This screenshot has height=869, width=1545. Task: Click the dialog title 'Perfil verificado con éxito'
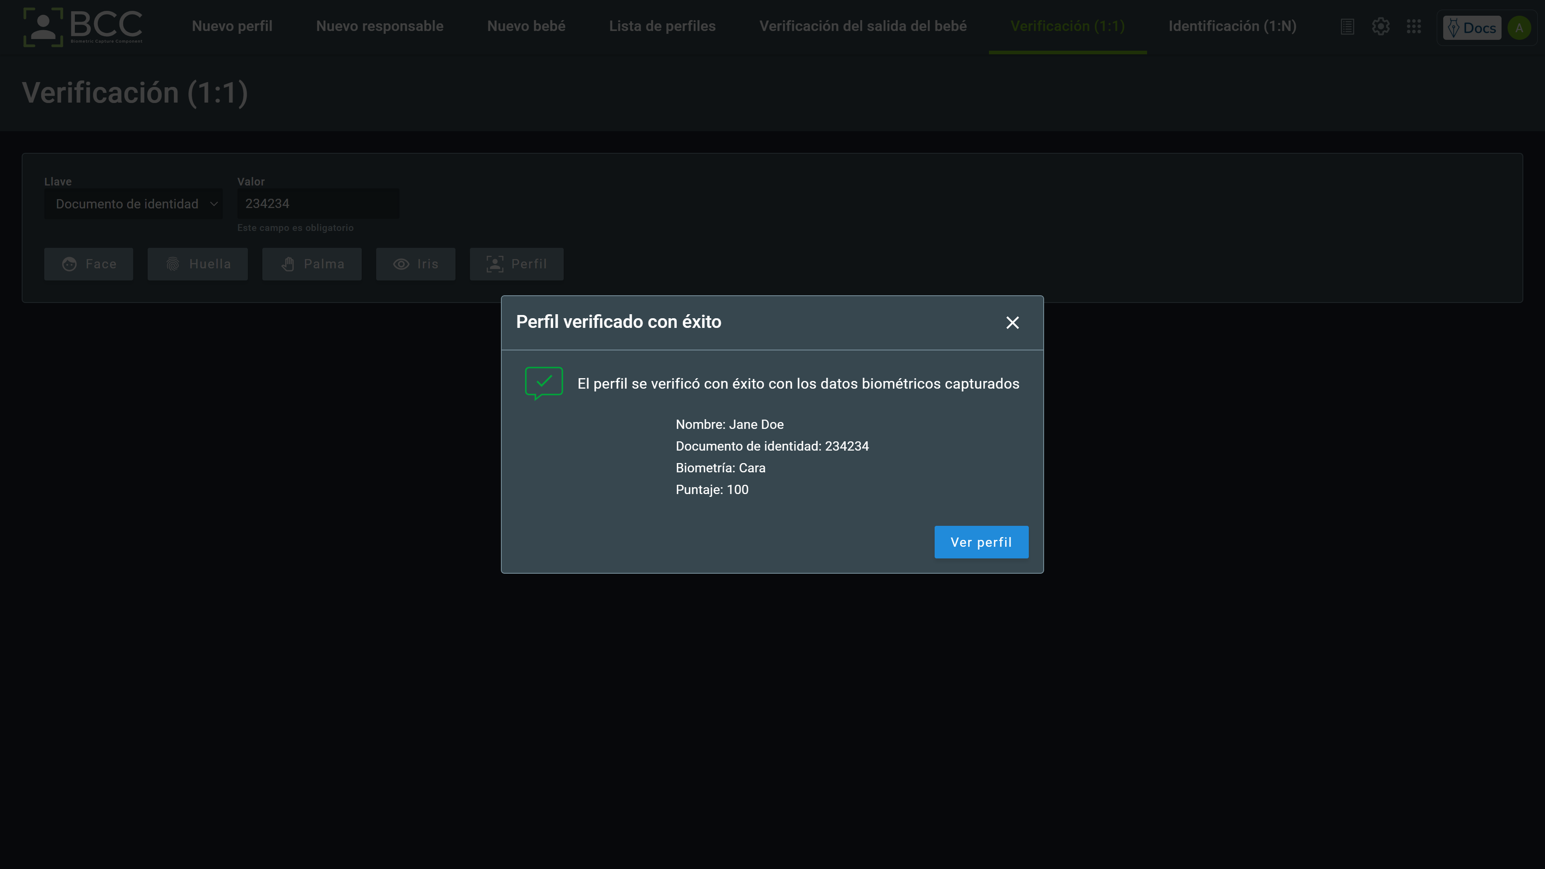point(618,321)
